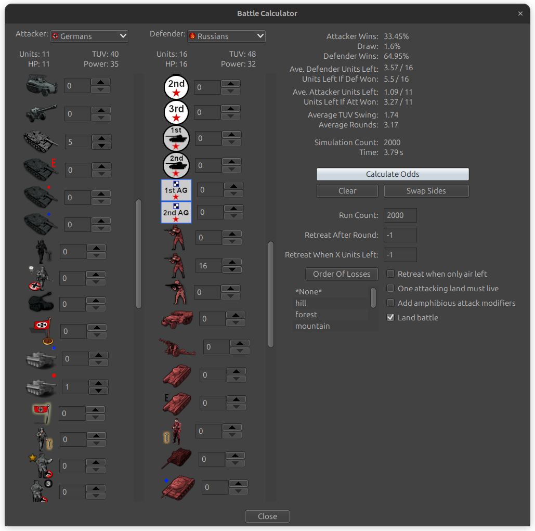The height and width of the screenshot is (531, 535).
Task: Select the Russian 2nd Army marker icon
Action: click(x=176, y=87)
